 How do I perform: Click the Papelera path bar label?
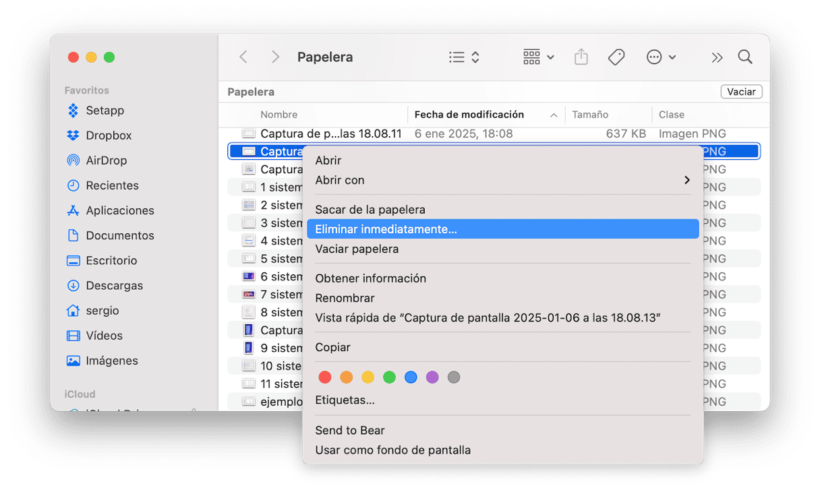[x=251, y=92]
